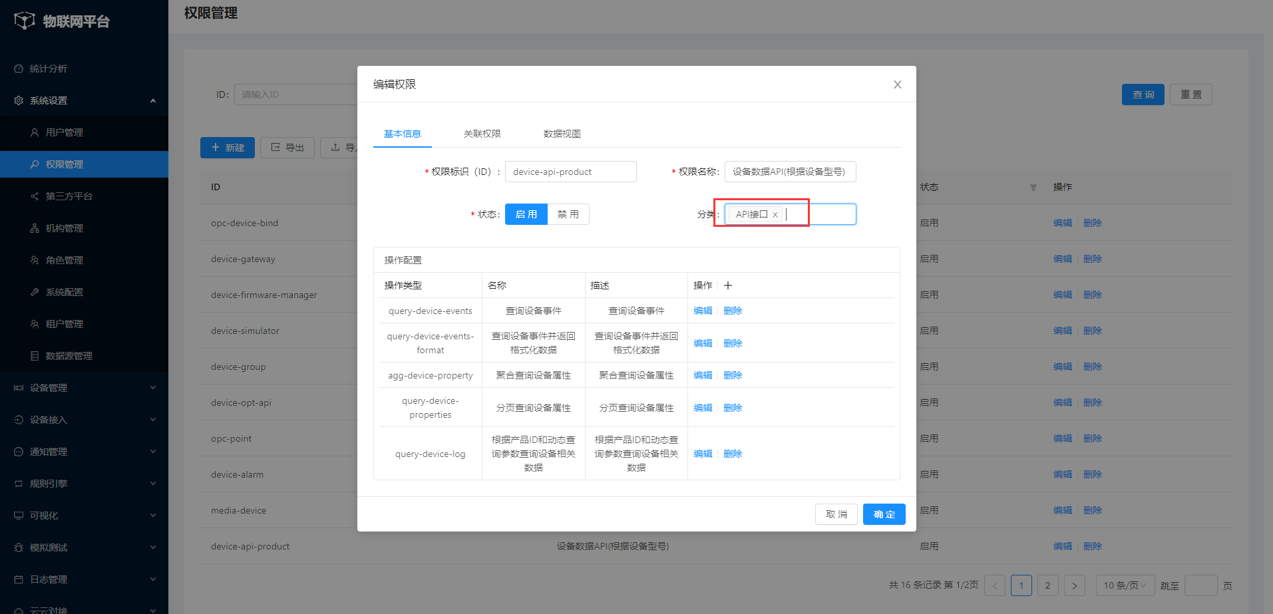This screenshot has width=1273, height=614.
Task: Set status to 禁用
Action: tap(568, 214)
